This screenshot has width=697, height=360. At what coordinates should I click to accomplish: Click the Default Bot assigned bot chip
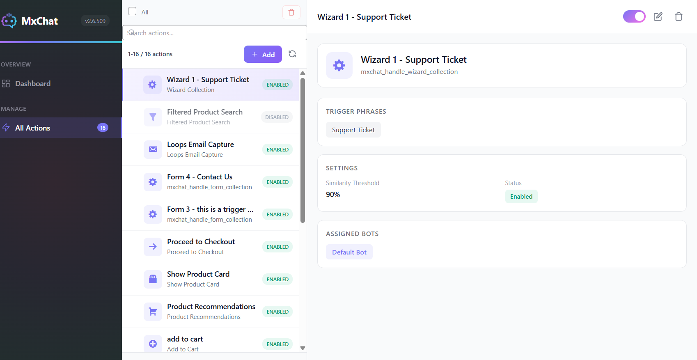coord(349,252)
